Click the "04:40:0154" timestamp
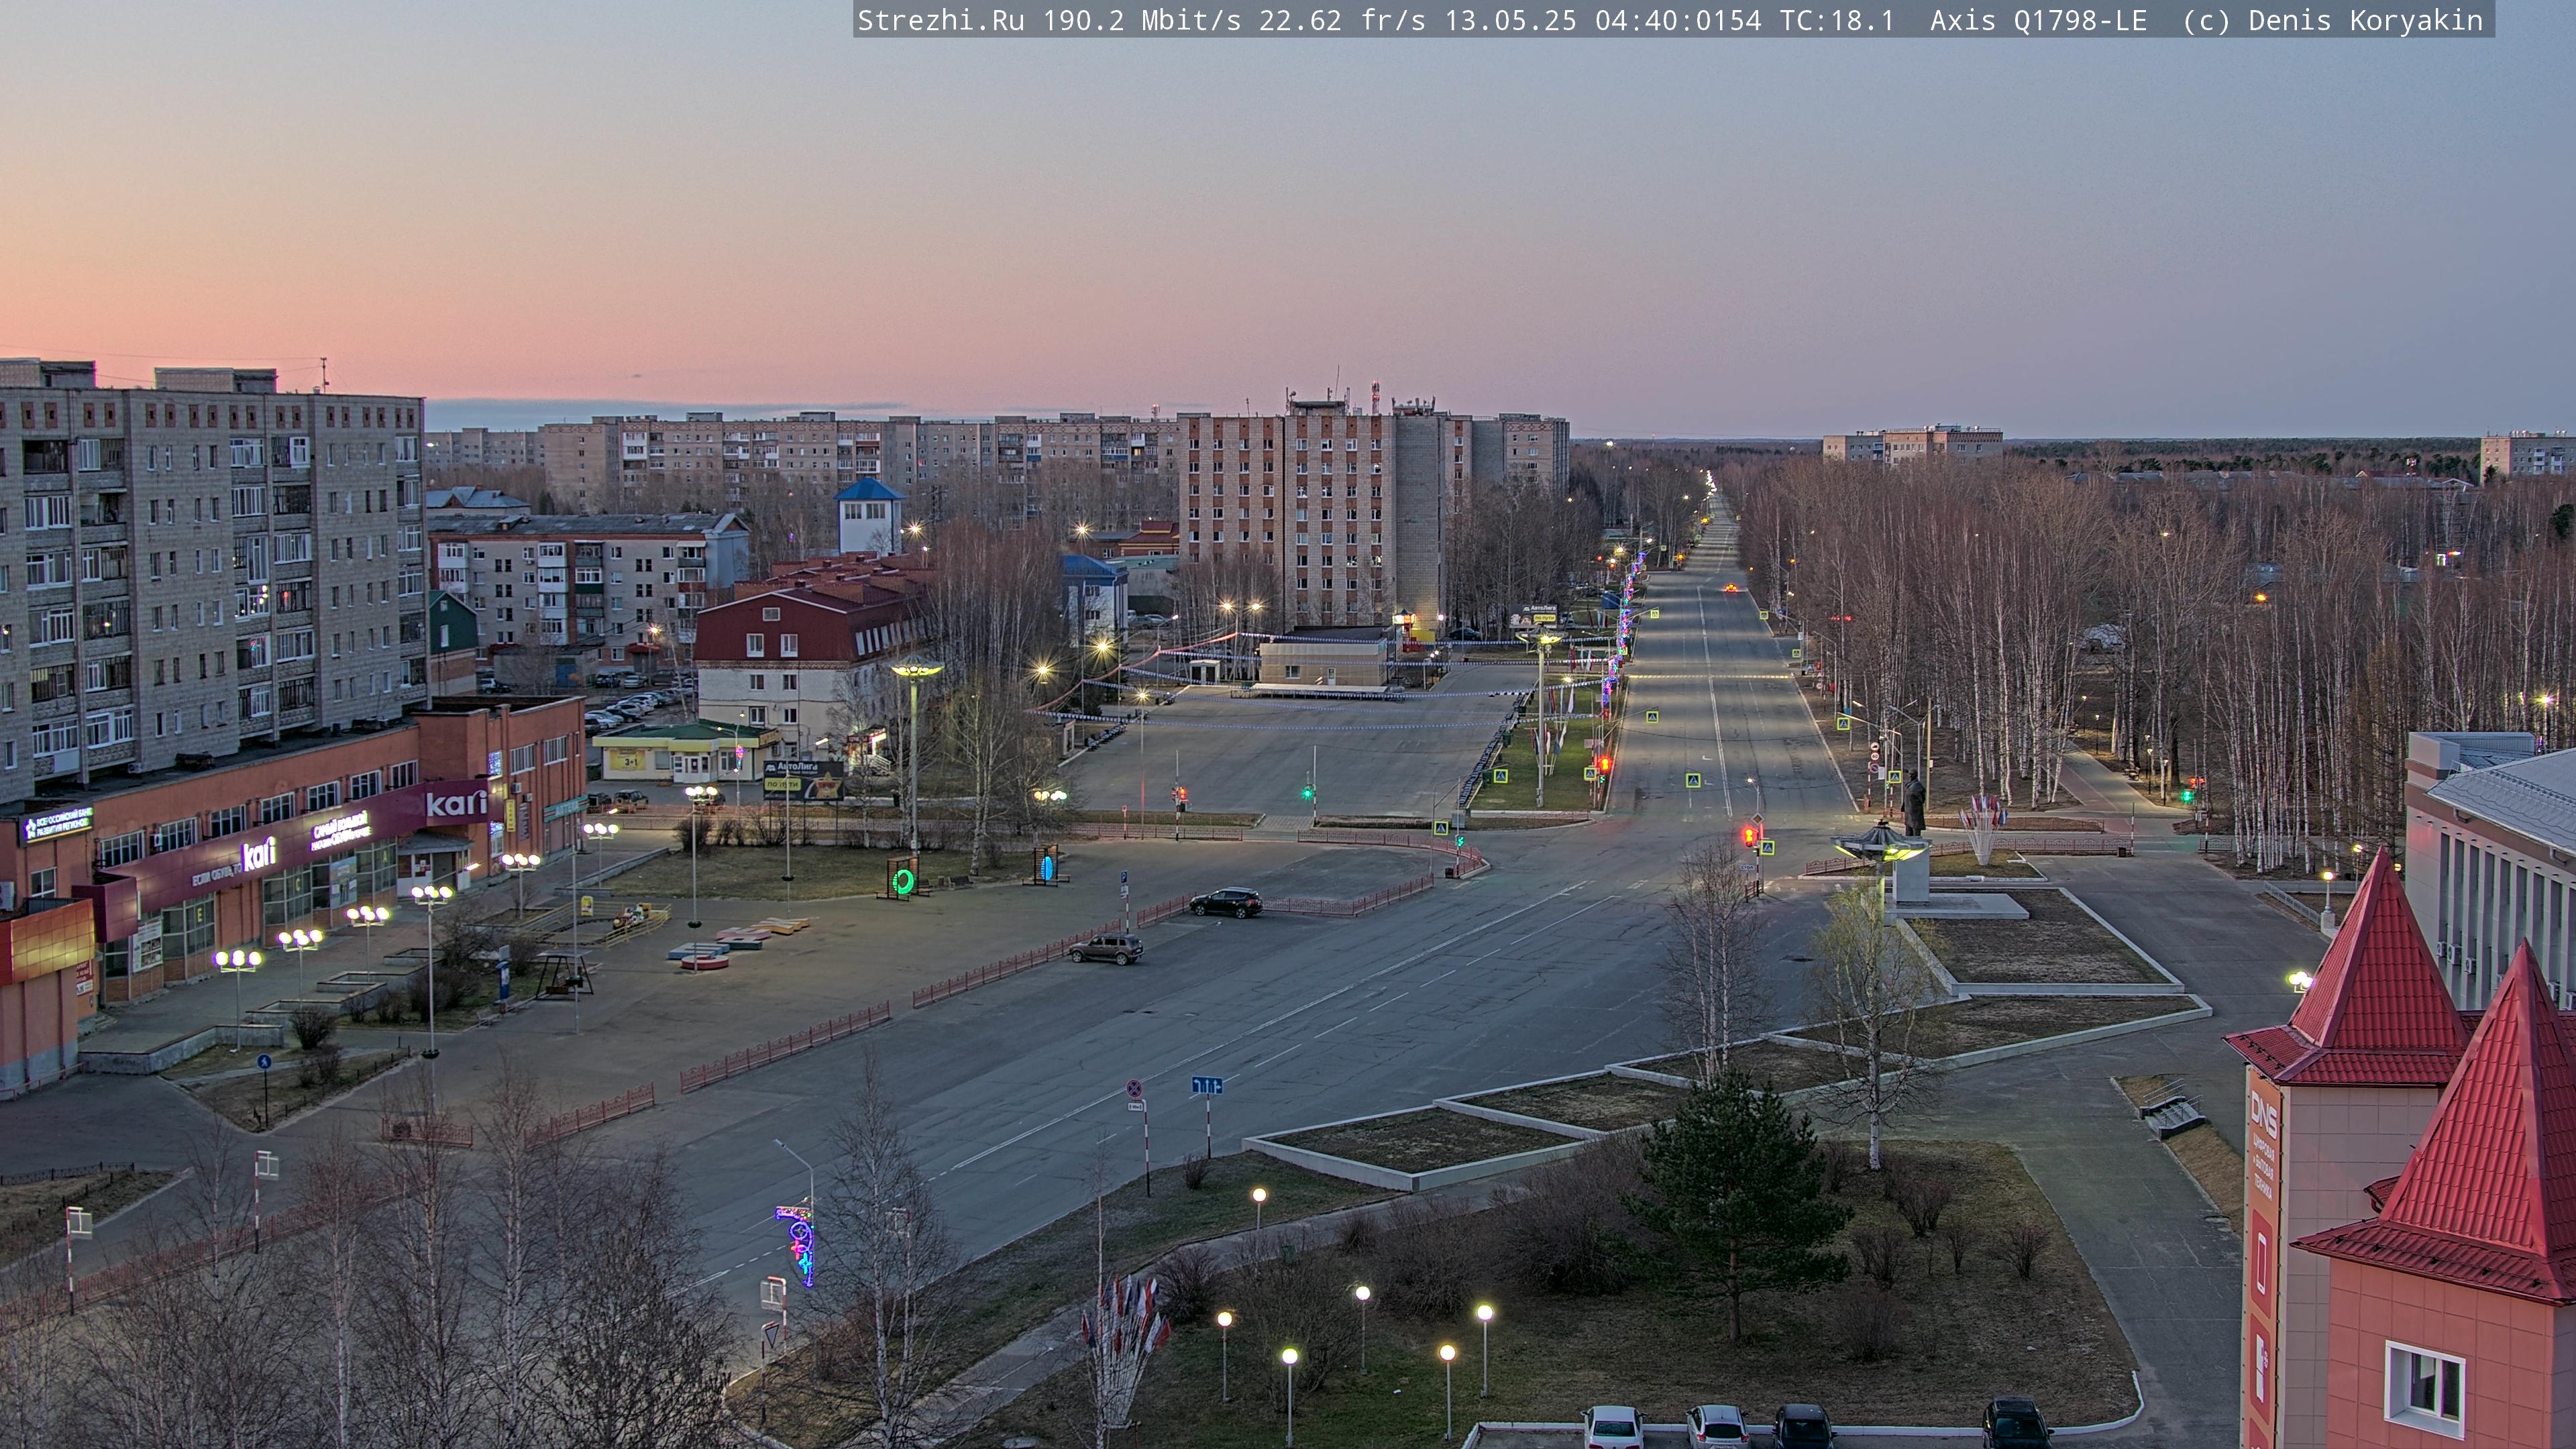The height and width of the screenshot is (1449, 2576). 1678,21
